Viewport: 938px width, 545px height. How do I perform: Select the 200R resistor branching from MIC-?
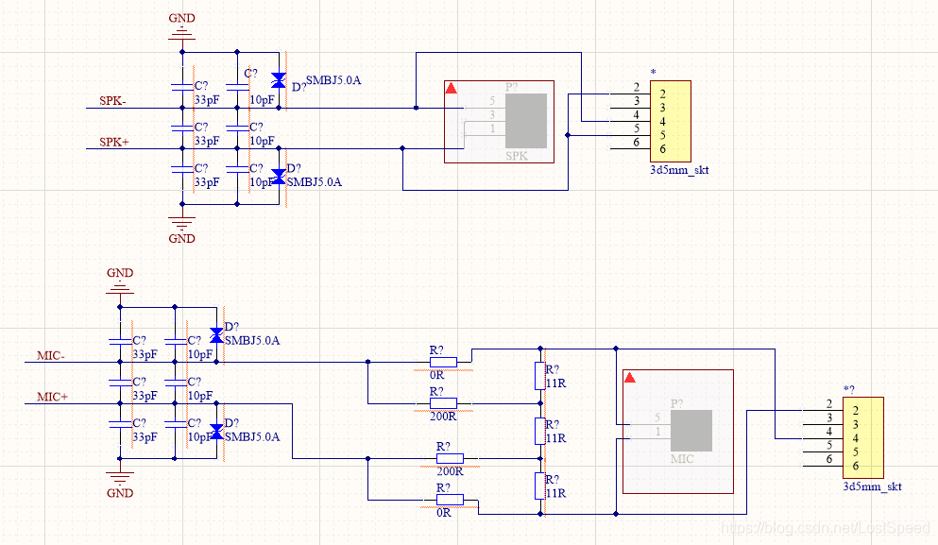[x=443, y=403]
